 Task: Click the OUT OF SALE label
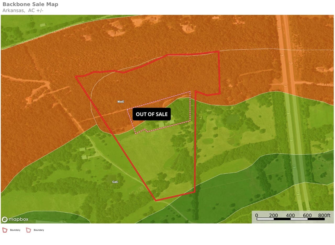click(x=152, y=114)
